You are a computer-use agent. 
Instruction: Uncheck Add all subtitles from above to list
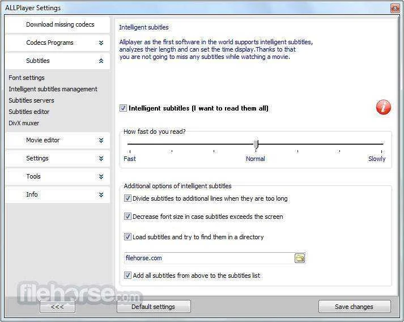(x=127, y=276)
